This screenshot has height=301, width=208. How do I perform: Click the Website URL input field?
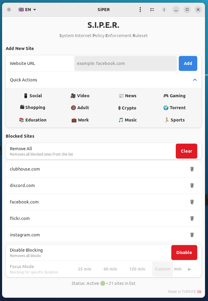click(125, 63)
